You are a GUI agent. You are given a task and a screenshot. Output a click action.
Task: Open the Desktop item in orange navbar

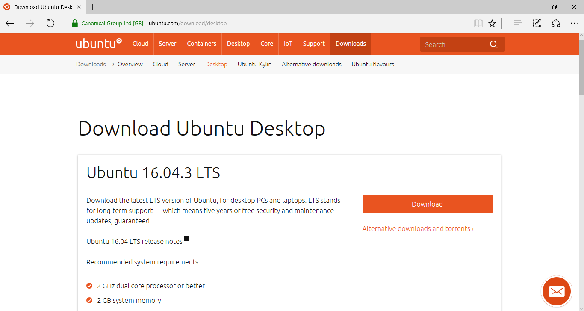coord(238,44)
